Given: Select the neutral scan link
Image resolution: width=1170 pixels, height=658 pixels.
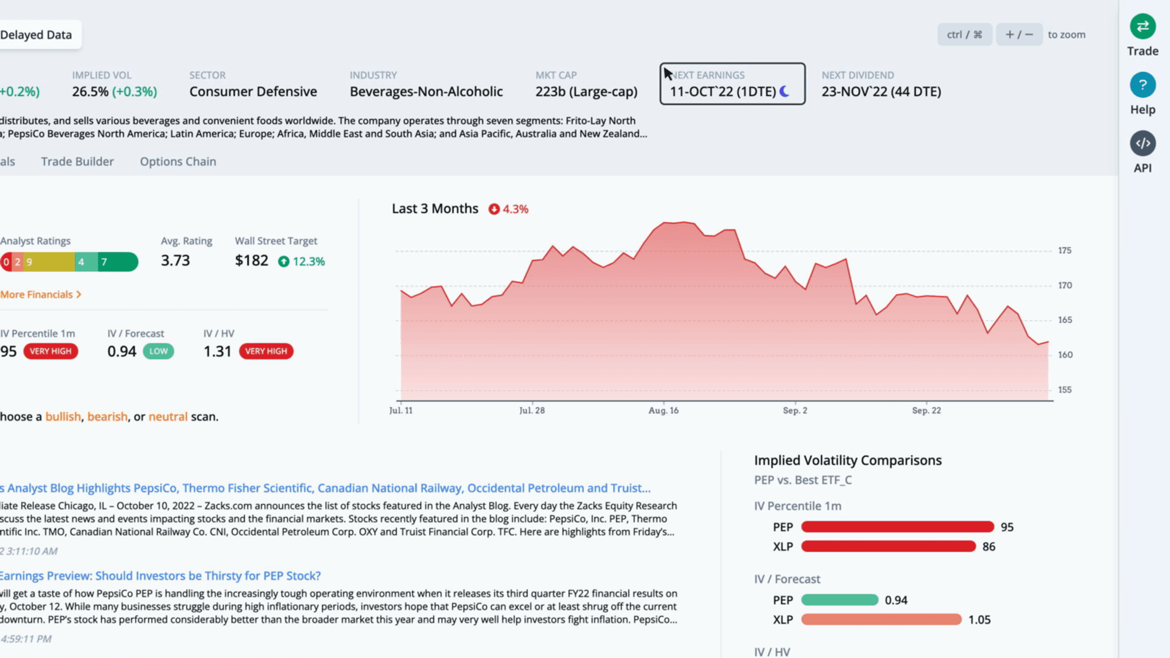Looking at the screenshot, I should [x=168, y=416].
